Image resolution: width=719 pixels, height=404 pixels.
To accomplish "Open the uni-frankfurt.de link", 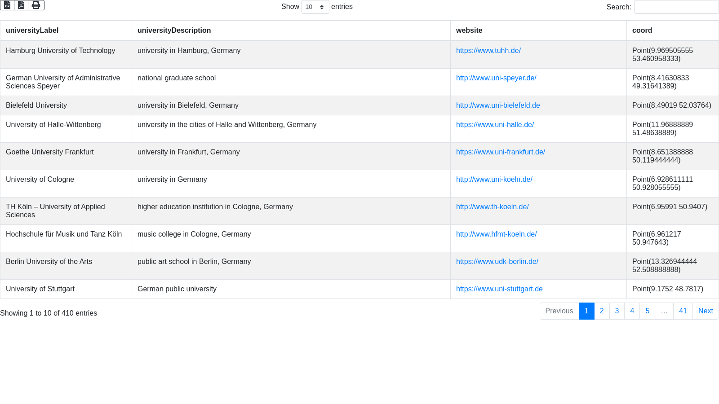I will [x=500, y=152].
